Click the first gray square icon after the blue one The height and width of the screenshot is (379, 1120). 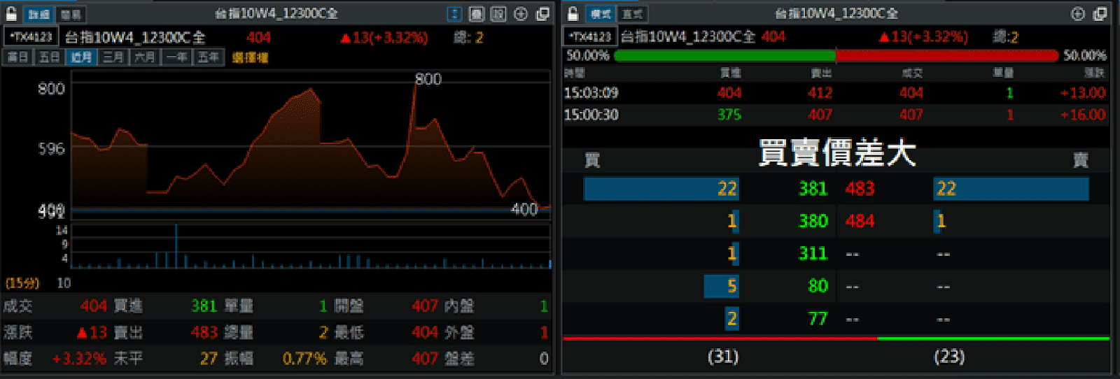coord(476,14)
